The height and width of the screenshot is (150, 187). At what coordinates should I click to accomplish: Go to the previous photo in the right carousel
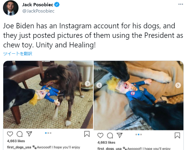(99, 85)
